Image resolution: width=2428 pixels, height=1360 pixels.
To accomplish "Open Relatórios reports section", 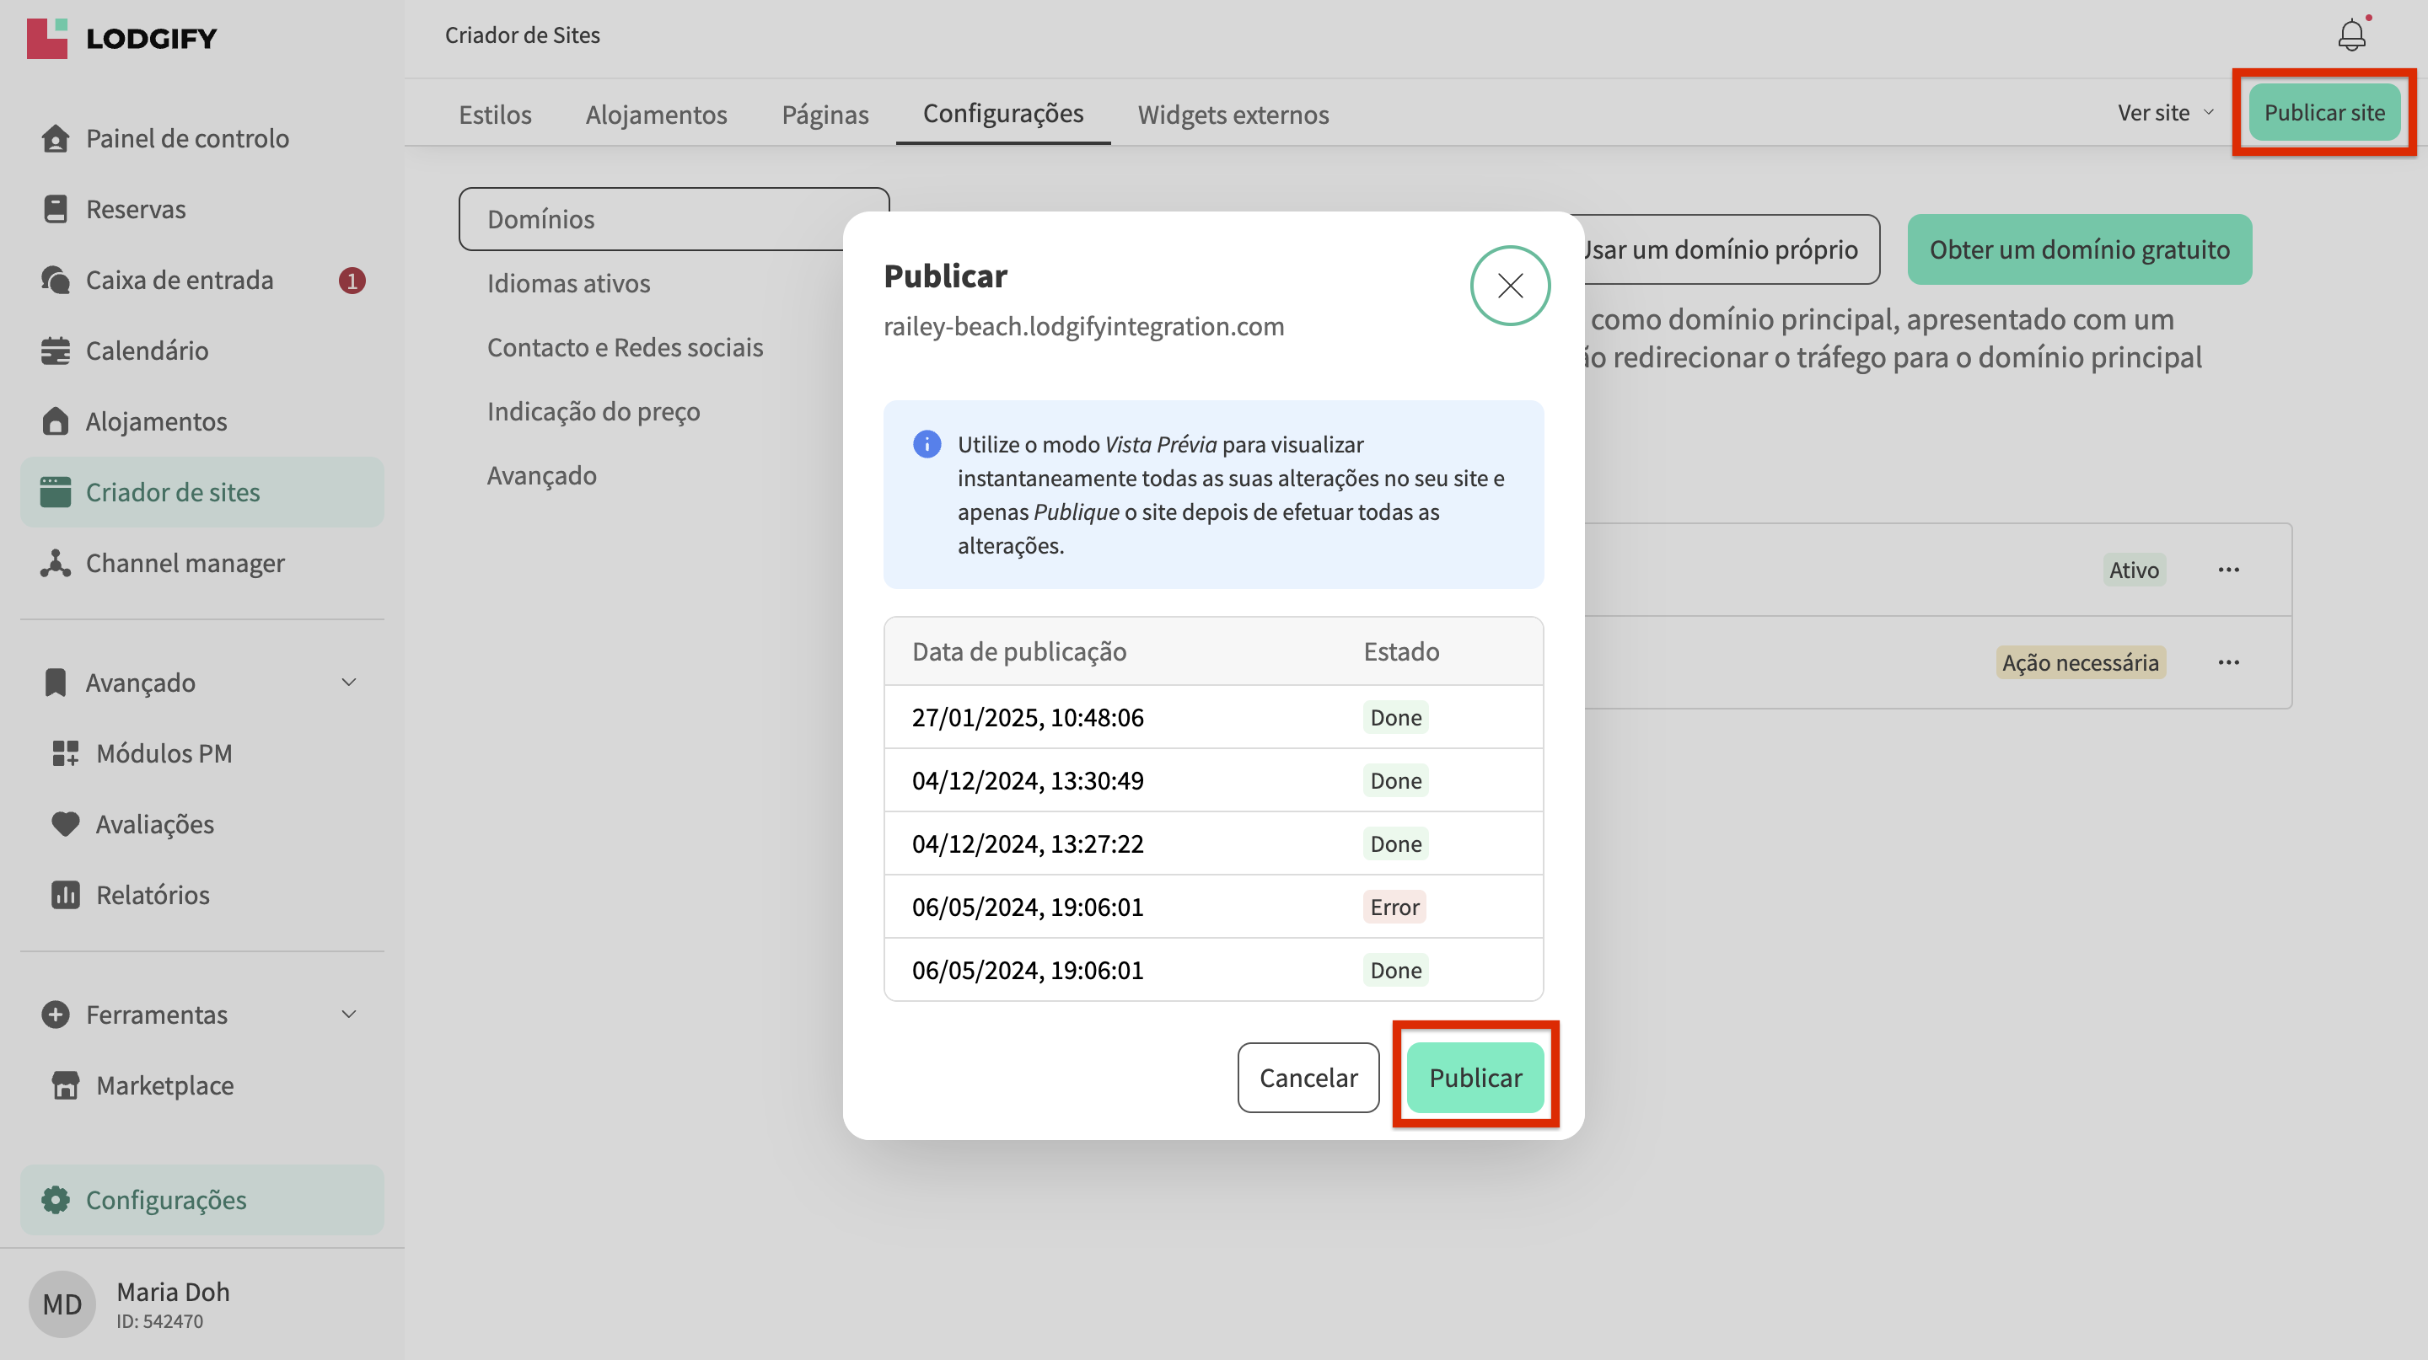I will (153, 895).
